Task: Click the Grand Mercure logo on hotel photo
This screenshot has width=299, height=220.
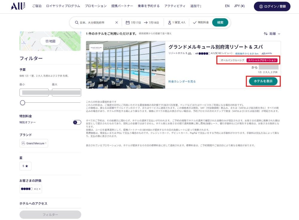Action: click(96, 48)
